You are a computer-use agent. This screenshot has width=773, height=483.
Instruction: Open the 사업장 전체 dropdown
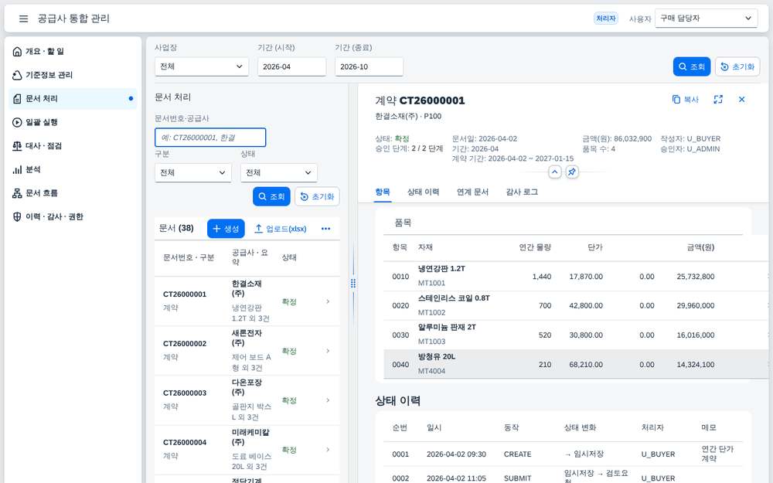[201, 66]
